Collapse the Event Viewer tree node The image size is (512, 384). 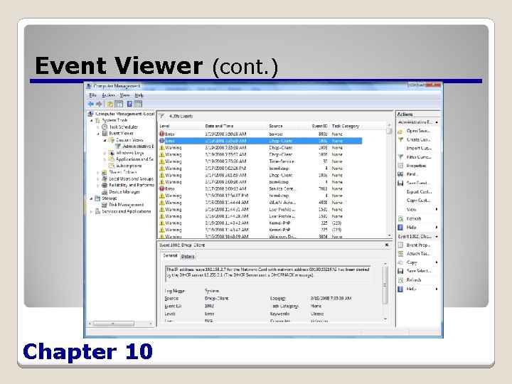(x=98, y=134)
